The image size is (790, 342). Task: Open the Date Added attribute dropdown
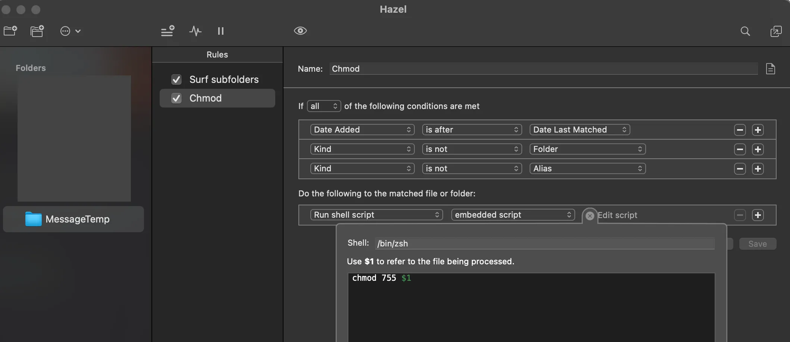(x=362, y=130)
